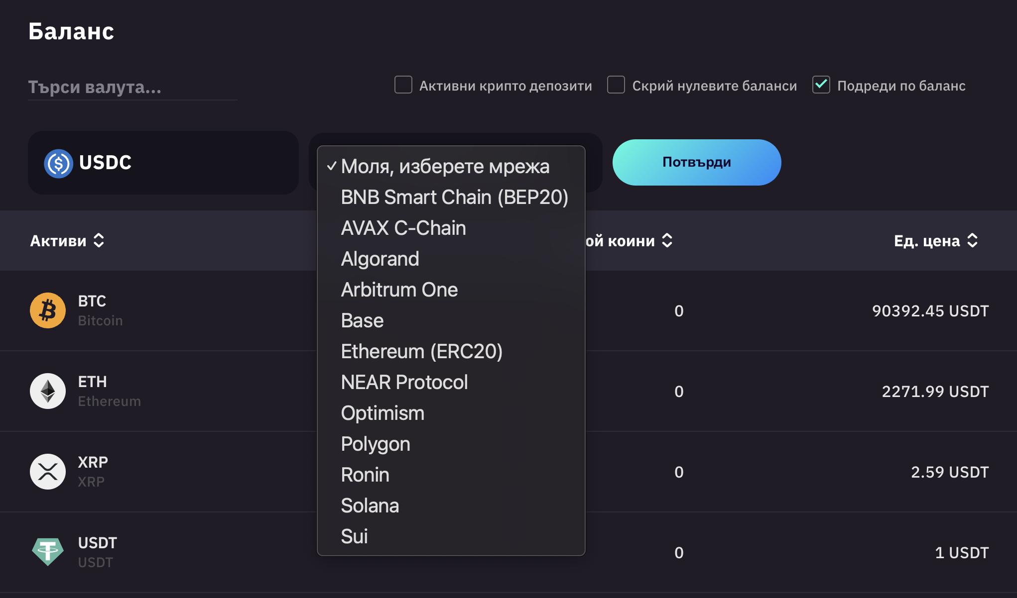The image size is (1017, 598).
Task: Sort by Ед. цена column arrows
Action: point(972,241)
